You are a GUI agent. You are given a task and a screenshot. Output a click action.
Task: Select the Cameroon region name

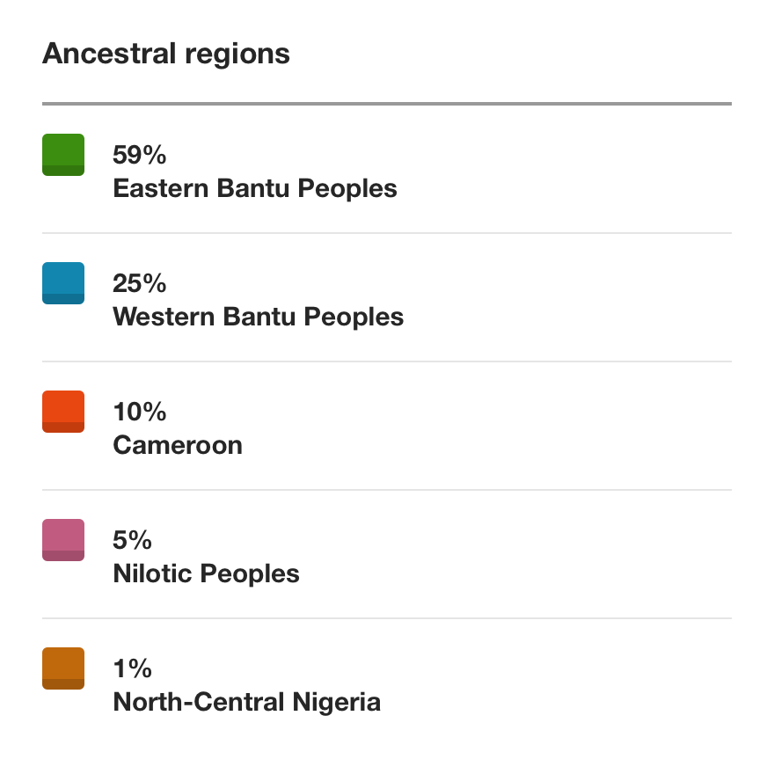pyautogui.click(x=178, y=445)
